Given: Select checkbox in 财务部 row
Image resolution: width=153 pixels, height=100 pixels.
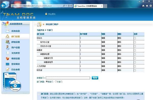Looking at the screenshot, I should 135,70.
